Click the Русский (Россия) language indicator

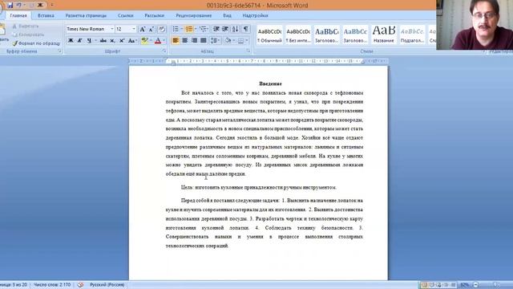pos(107,285)
